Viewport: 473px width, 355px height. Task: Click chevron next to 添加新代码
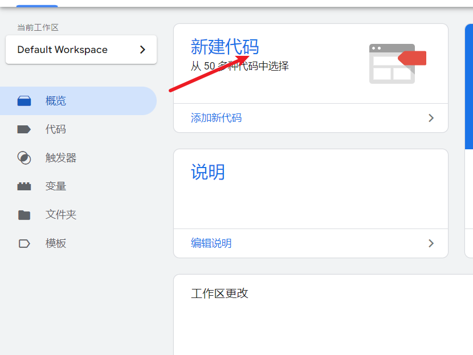click(431, 118)
